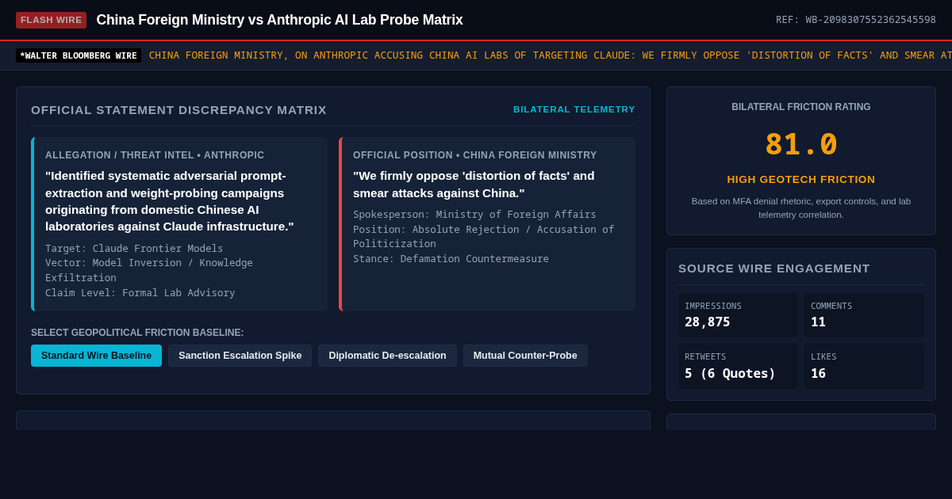Activate the Mutual Counter-Probe baseline
The height and width of the screenshot is (499, 952).
point(525,356)
